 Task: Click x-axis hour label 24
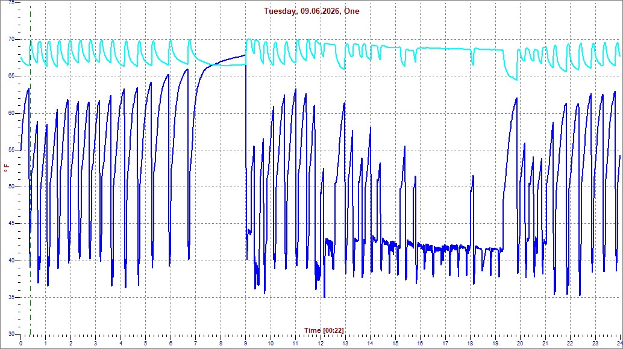pos(619,344)
